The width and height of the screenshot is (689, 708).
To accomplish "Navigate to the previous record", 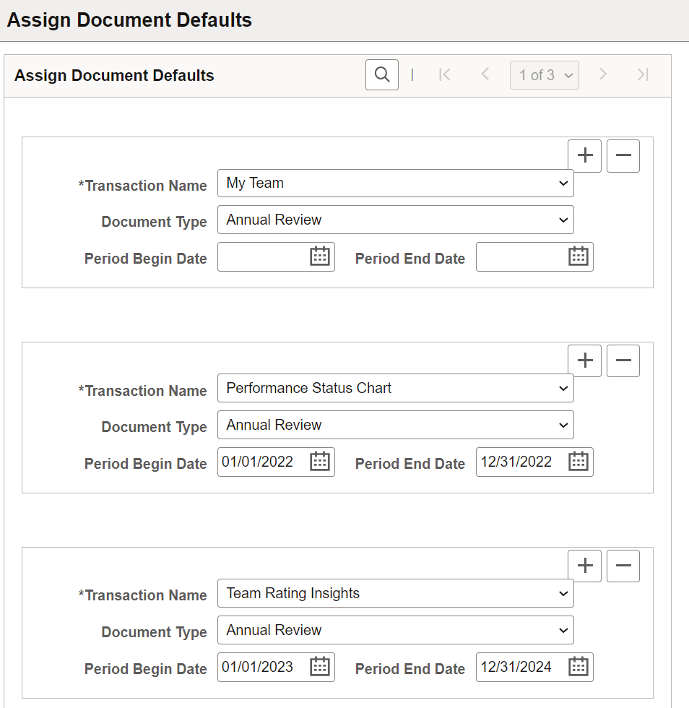I will click(x=485, y=74).
